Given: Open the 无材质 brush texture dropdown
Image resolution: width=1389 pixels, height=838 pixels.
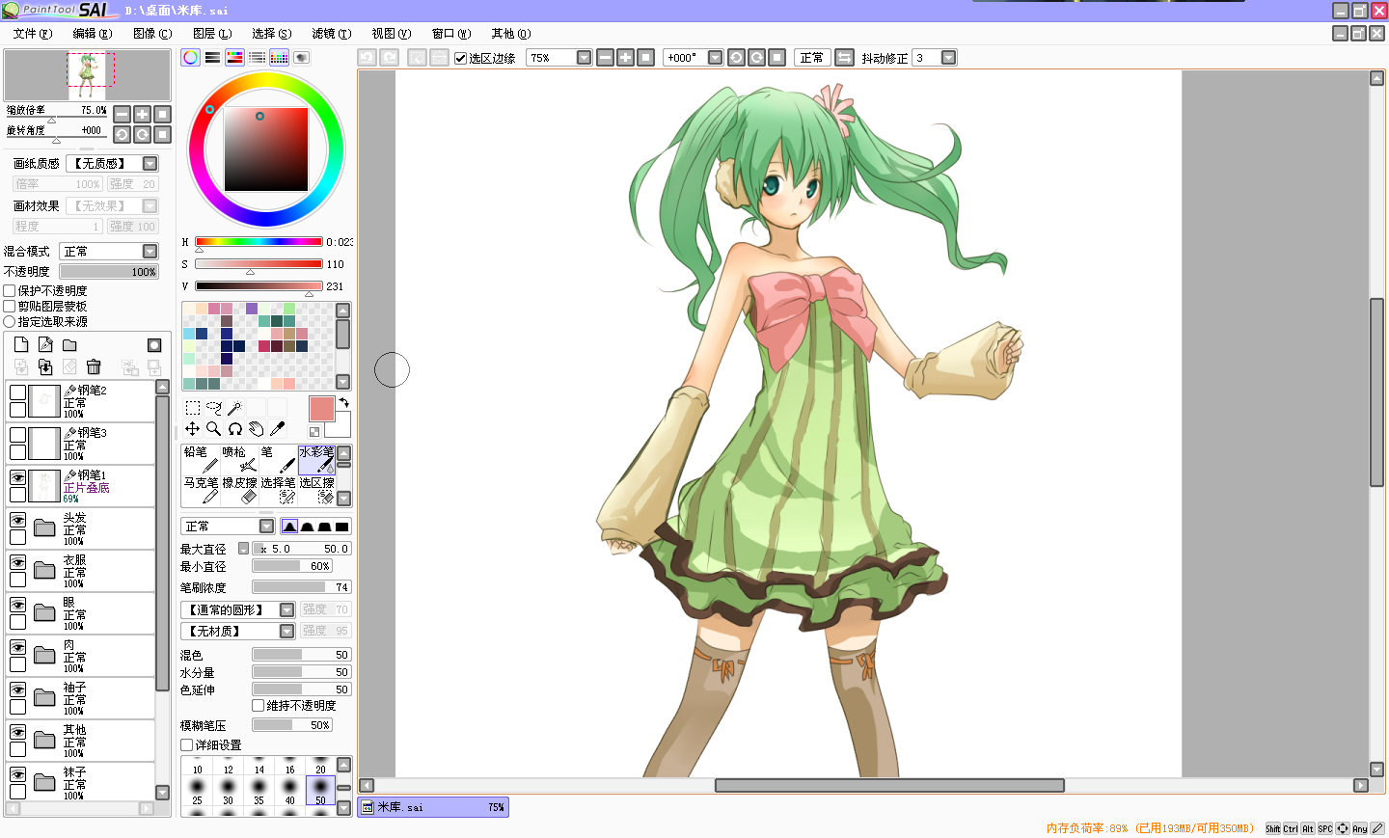Looking at the screenshot, I should (237, 631).
